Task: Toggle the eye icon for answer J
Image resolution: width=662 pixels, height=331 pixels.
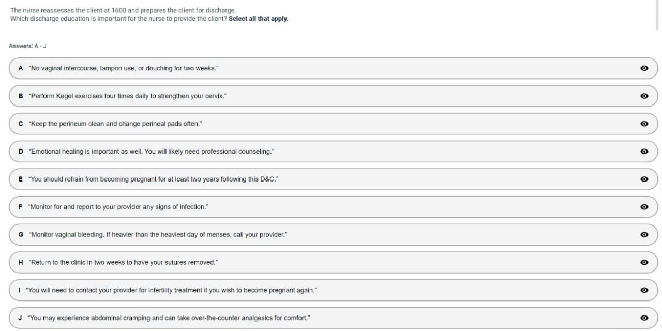Action: [x=644, y=318]
